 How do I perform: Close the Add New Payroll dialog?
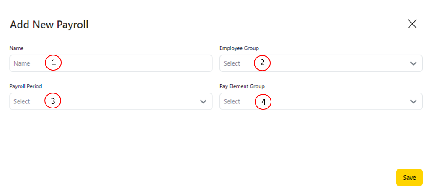(412, 24)
